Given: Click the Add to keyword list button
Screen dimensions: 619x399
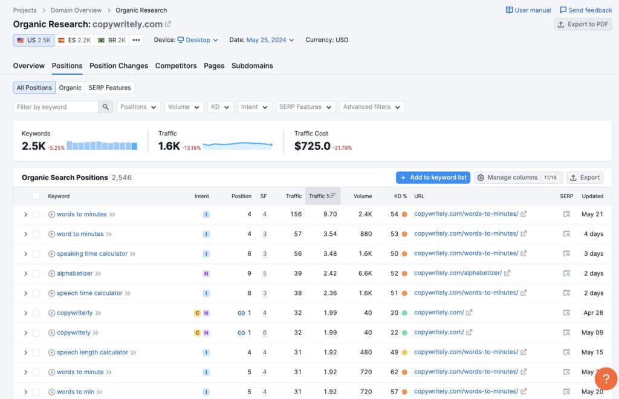Looking at the screenshot, I should point(433,178).
